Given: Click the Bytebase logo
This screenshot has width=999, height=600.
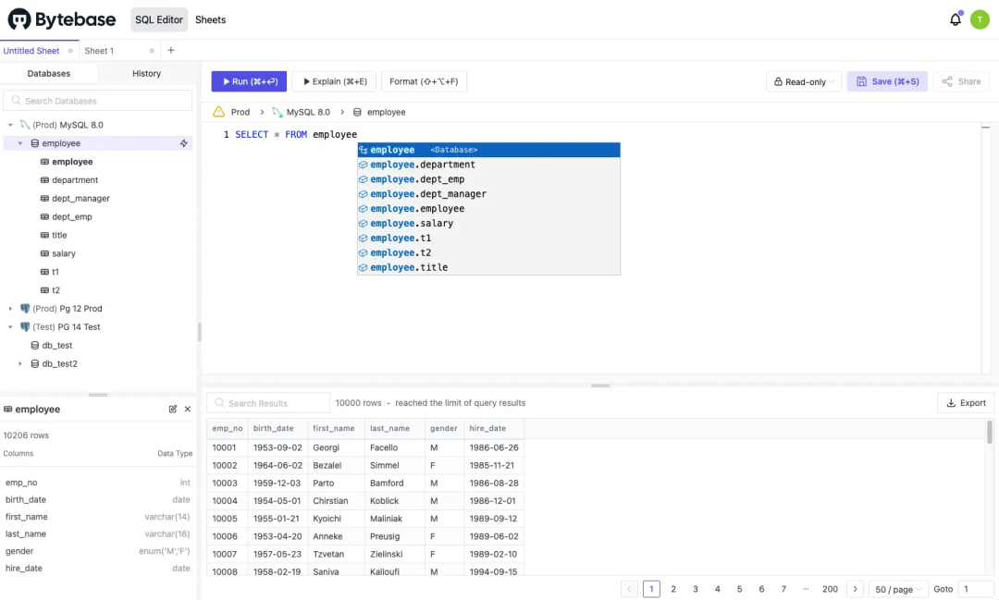Looking at the screenshot, I should click(62, 19).
